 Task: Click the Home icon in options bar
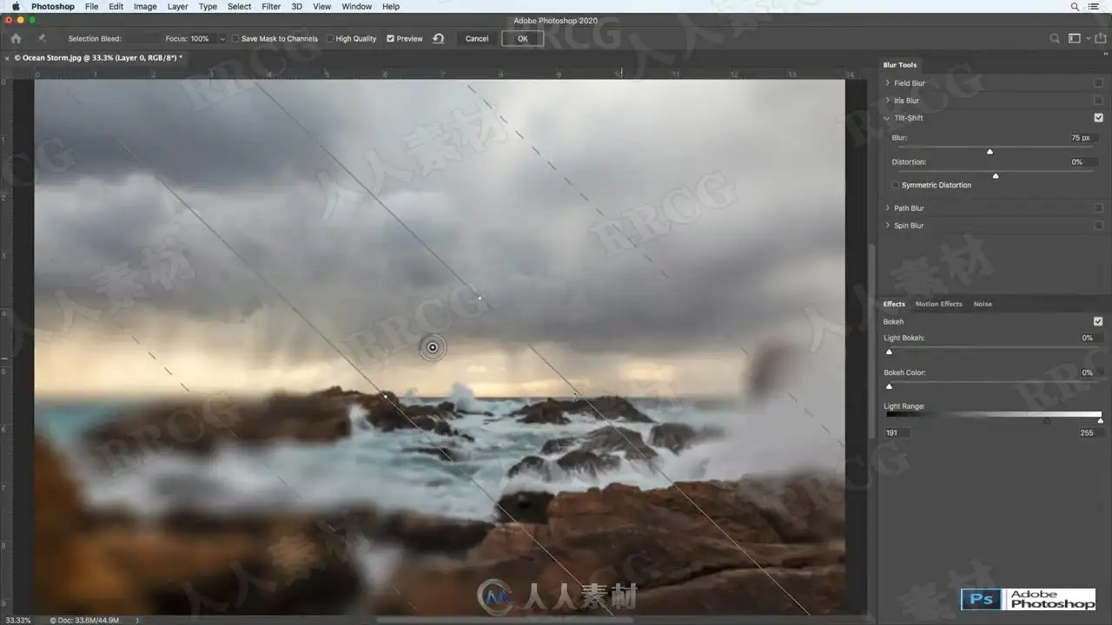point(16,38)
